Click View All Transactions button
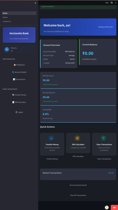 tap(78, 195)
